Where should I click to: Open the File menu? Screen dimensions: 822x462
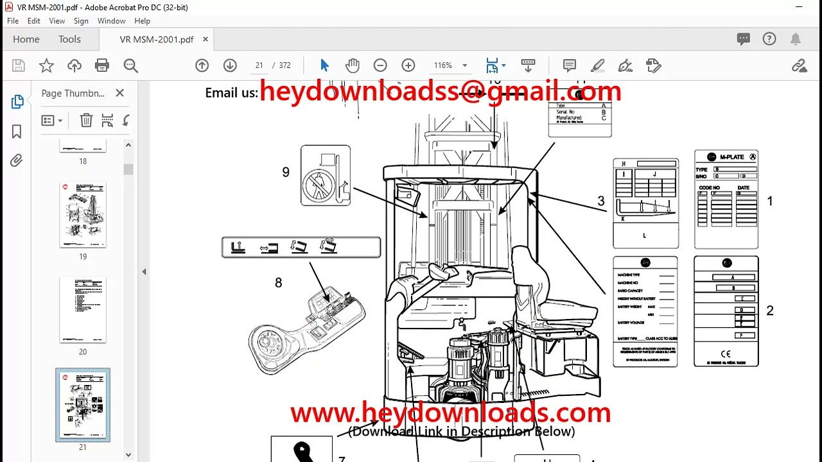pyautogui.click(x=13, y=21)
